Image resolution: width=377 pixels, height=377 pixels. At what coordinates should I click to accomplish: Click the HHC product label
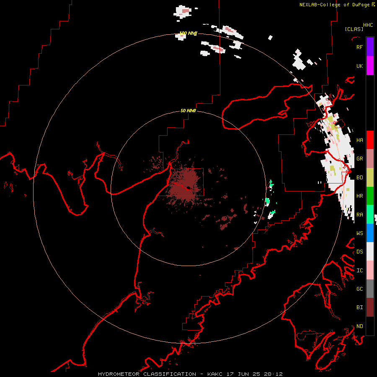click(368, 25)
